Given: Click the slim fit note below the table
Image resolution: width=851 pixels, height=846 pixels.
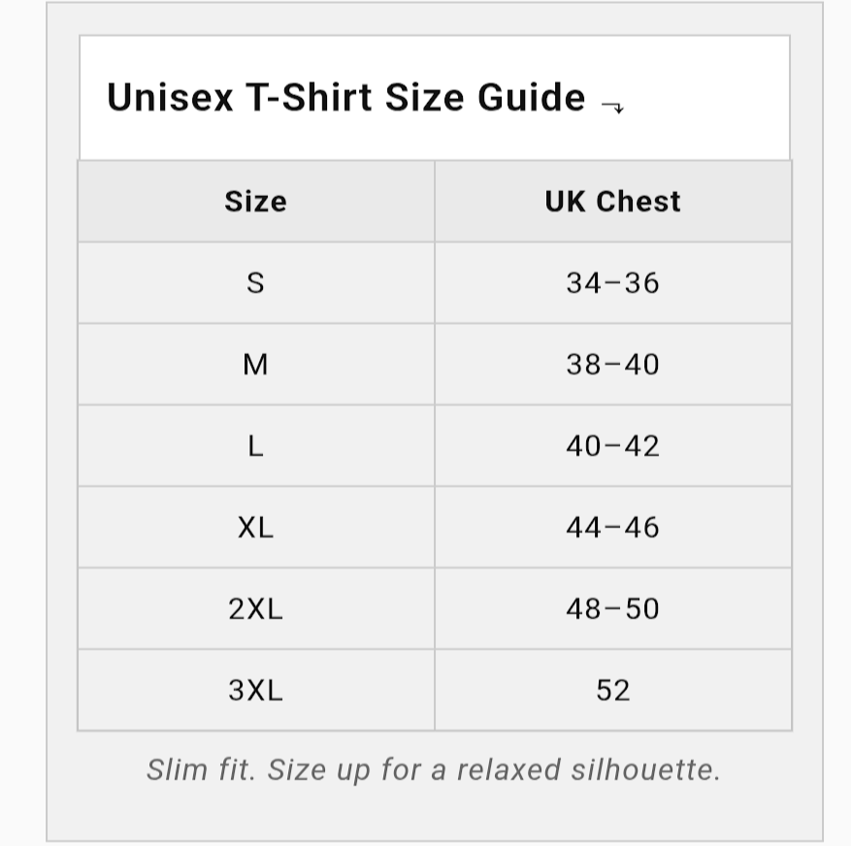Looking at the screenshot, I should (x=434, y=769).
